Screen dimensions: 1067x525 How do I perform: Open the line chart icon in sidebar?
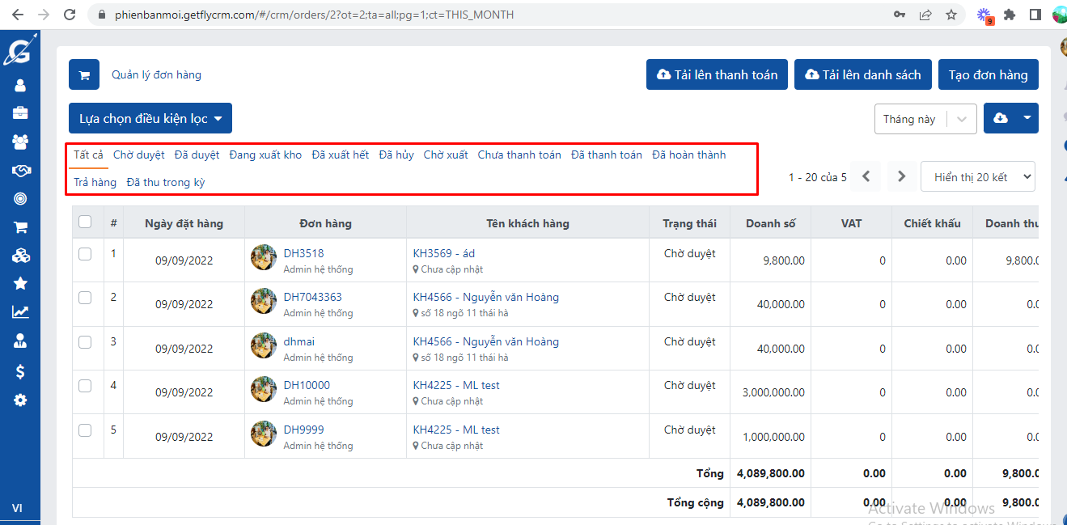(x=20, y=312)
